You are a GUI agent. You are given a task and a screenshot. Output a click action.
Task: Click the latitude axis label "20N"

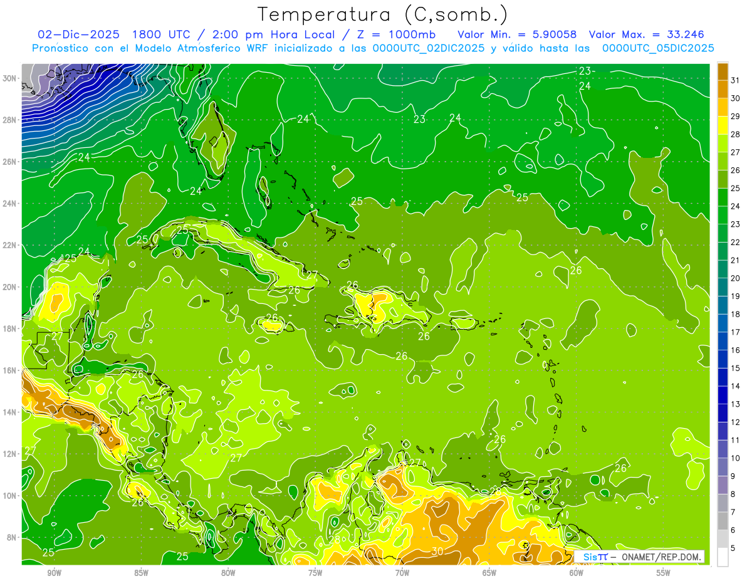click(x=11, y=287)
